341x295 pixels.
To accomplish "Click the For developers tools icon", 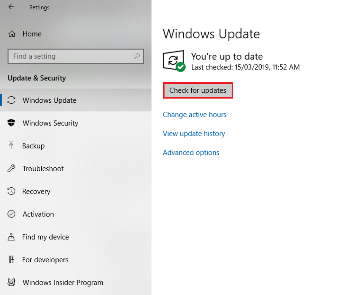I will (12, 260).
